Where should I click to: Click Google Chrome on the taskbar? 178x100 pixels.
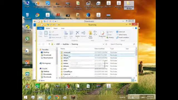click(x=57, y=97)
